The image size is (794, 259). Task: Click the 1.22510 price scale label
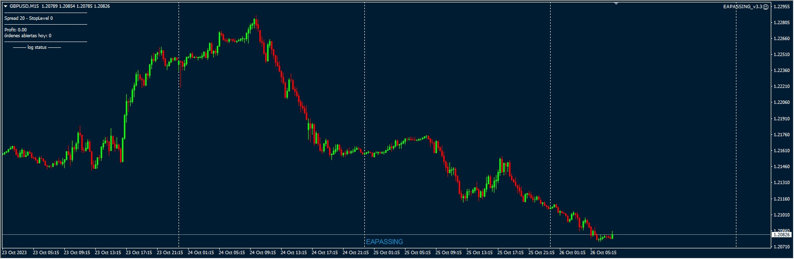[x=782, y=55]
